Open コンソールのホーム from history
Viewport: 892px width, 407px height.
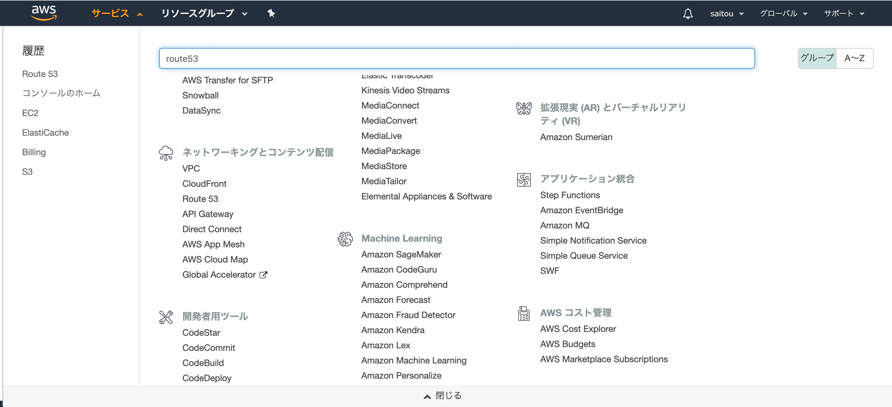click(61, 93)
